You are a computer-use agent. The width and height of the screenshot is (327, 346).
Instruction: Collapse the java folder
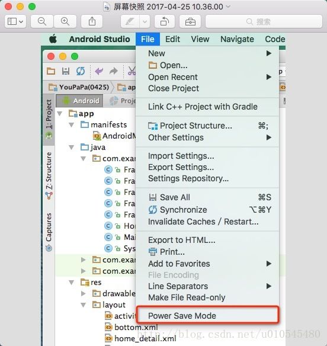coord(72,148)
